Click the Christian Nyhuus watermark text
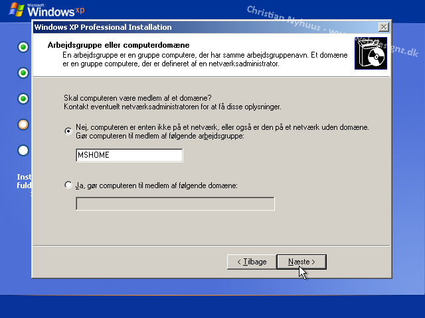Viewport: 425px width, 318px height. click(292, 19)
